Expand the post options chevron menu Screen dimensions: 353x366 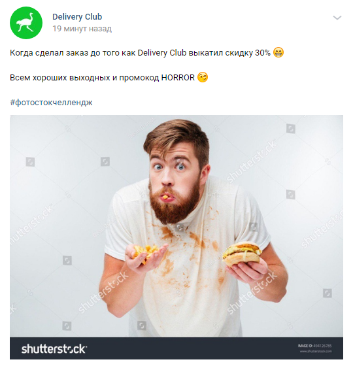coord(337,18)
